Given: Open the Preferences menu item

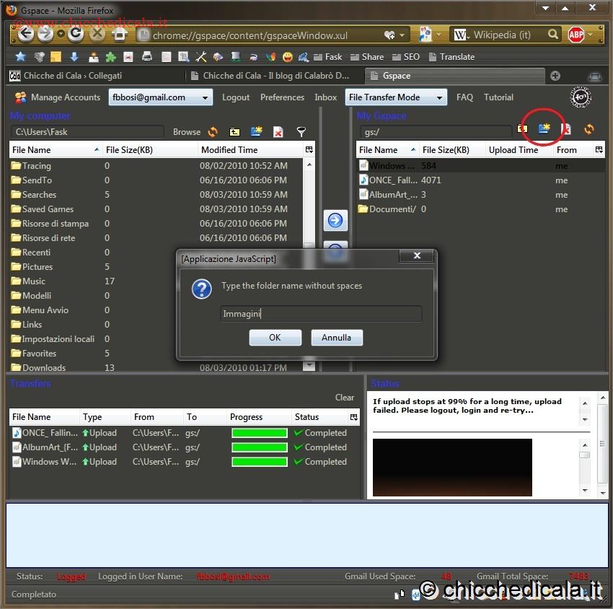Looking at the screenshot, I should pos(282,97).
